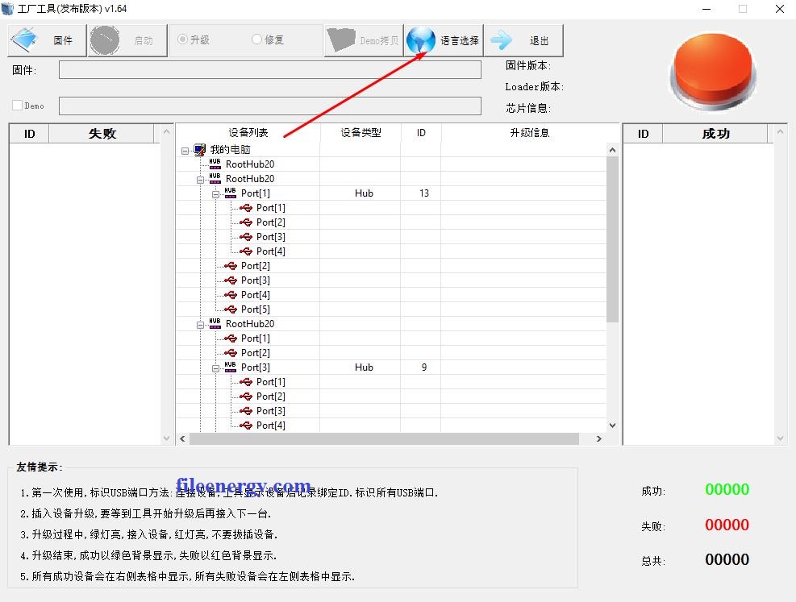Collapse the third RootHub20 node
This screenshot has height=602, width=796.
click(200, 325)
